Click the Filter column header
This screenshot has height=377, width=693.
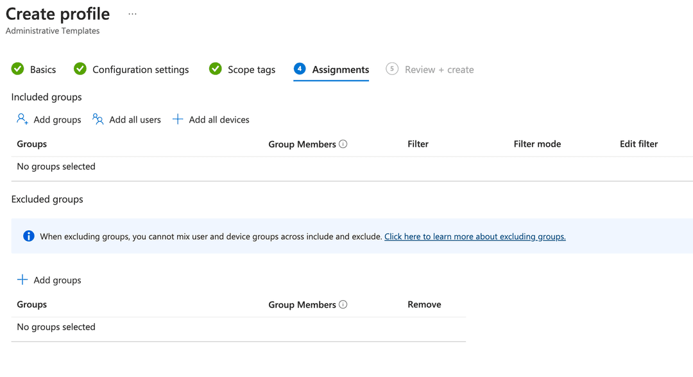(418, 144)
